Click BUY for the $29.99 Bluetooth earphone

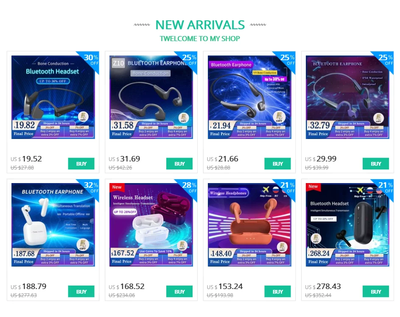[x=376, y=164]
